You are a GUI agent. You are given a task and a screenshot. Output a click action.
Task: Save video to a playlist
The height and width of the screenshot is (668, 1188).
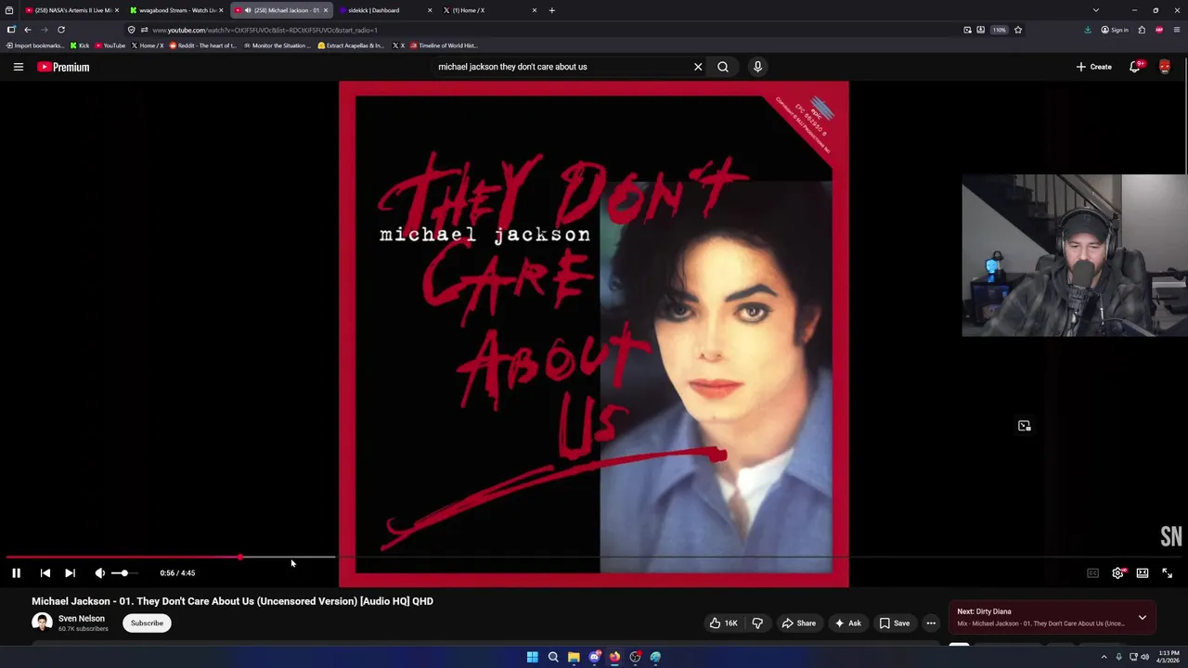894,623
